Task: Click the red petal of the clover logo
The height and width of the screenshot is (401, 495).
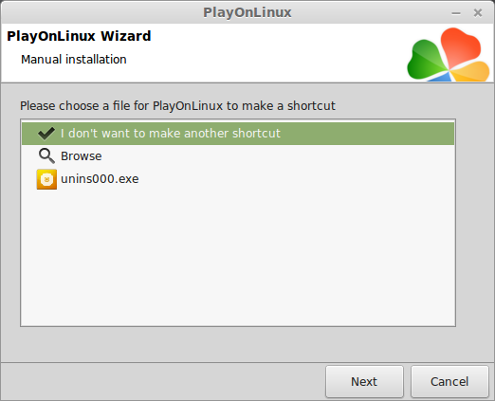Action: (461, 47)
